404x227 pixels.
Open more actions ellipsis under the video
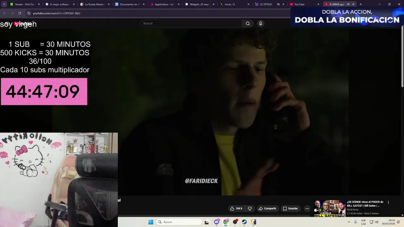point(307,208)
